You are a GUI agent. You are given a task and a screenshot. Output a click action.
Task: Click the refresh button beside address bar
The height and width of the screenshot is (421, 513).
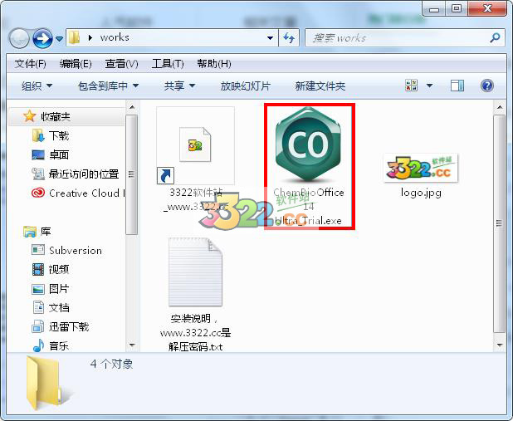pyautogui.click(x=289, y=38)
